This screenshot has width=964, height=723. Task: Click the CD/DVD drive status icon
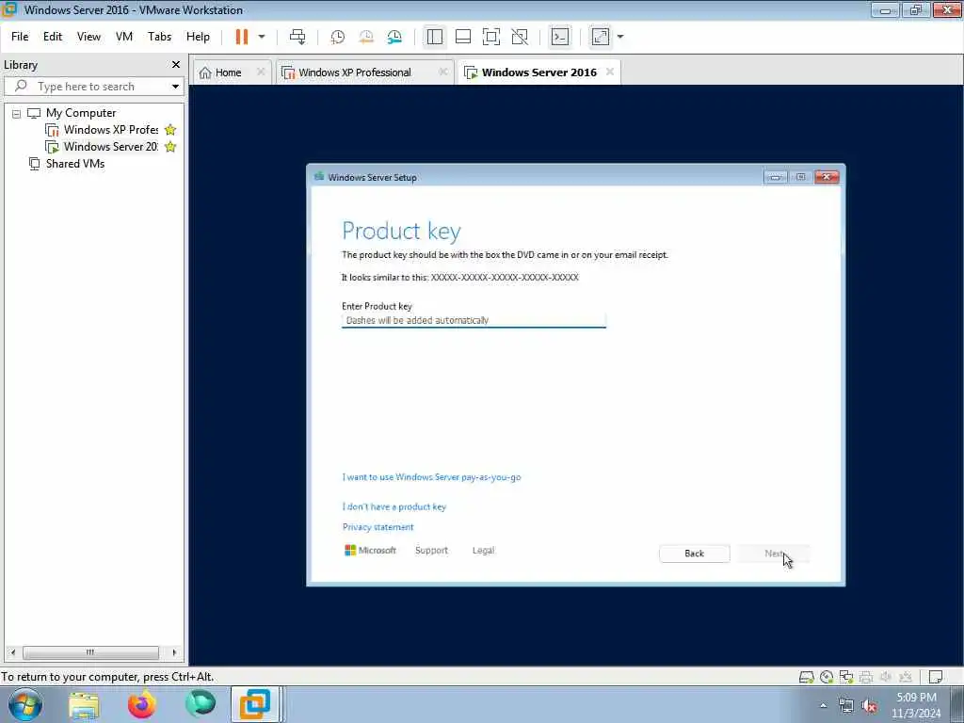tap(827, 677)
